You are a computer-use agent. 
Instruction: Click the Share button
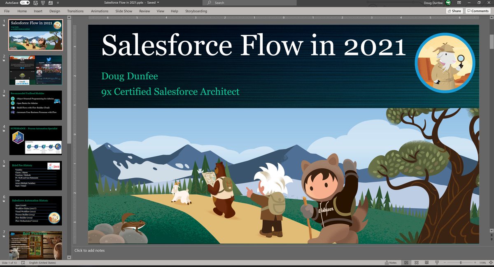pyautogui.click(x=454, y=11)
